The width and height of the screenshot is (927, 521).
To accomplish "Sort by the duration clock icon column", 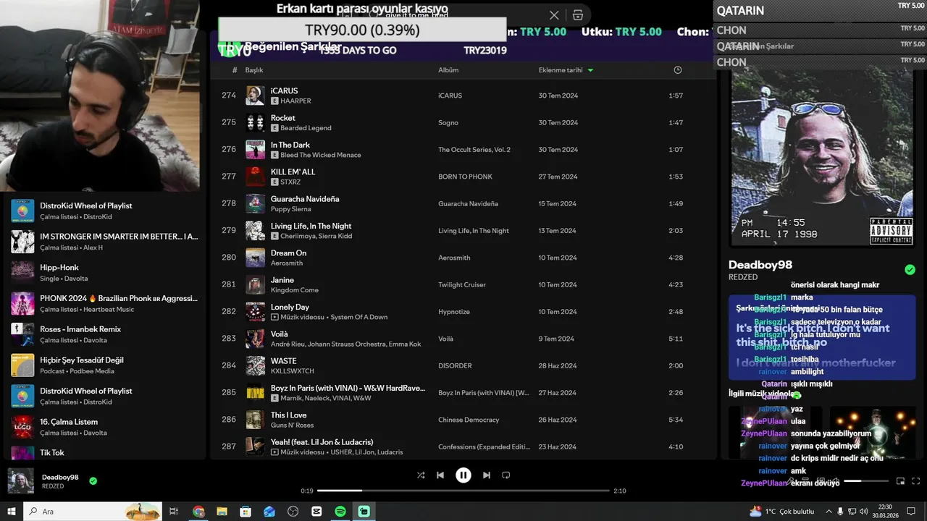I will pyautogui.click(x=678, y=70).
